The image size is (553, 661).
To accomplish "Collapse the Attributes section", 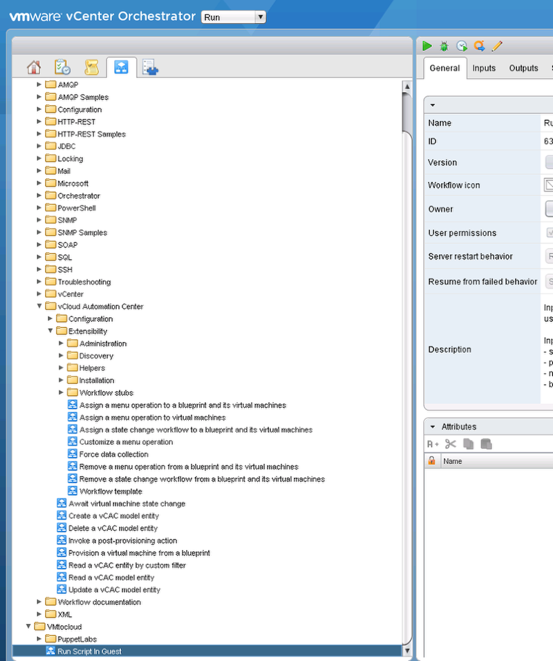I will point(433,427).
